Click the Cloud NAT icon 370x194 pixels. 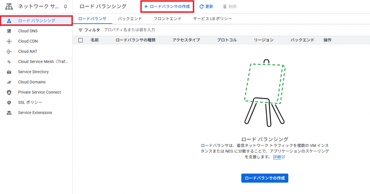click(9, 51)
